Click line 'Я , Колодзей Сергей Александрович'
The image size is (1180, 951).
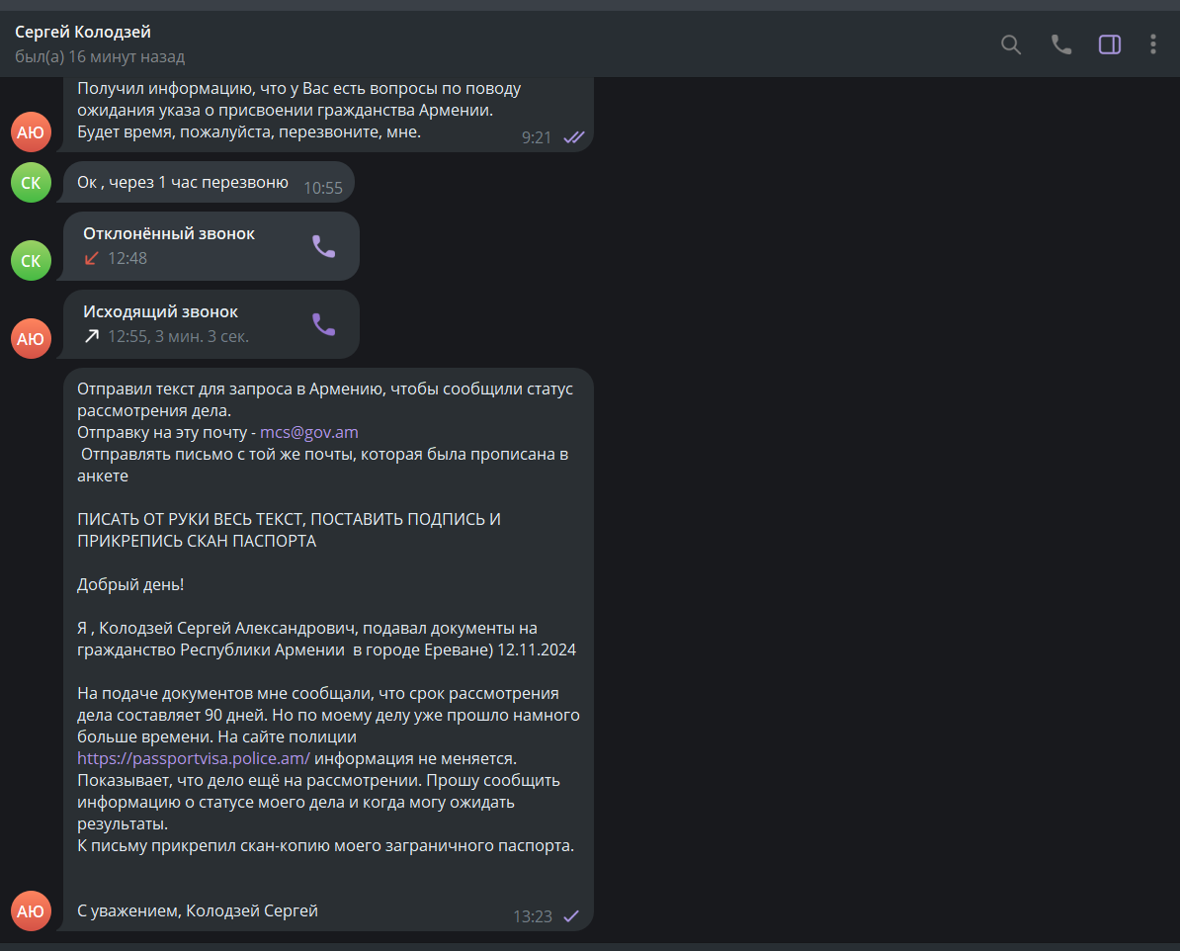pos(216,628)
